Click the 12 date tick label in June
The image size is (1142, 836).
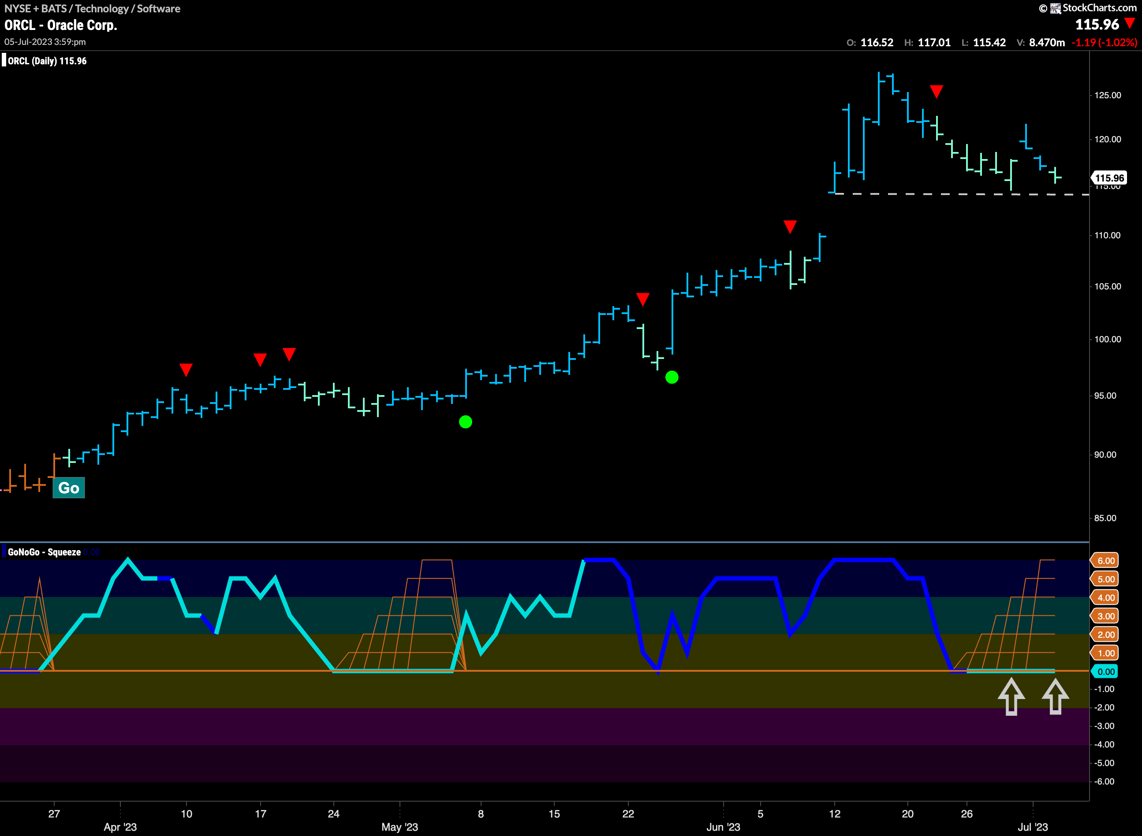point(835,814)
